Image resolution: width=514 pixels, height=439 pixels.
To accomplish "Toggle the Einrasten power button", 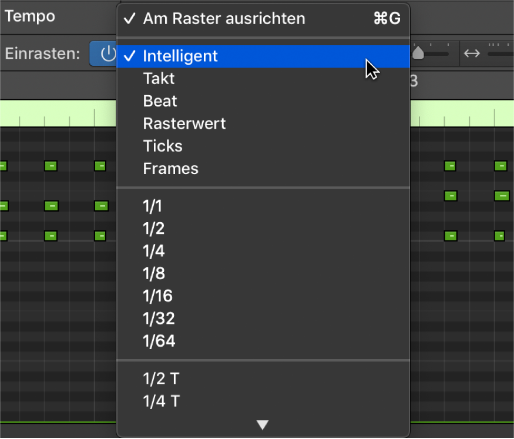I will (107, 54).
